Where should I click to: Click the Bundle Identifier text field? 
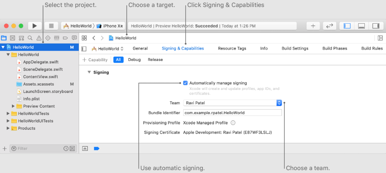point(232,113)
